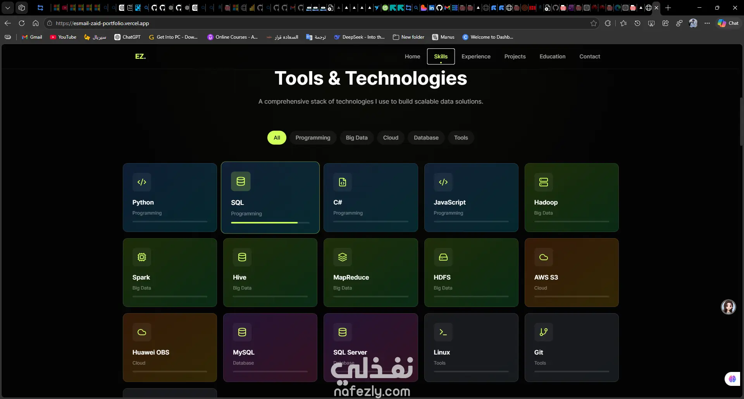Open the browser extensions icon
The height and width of the screenshot is (399, 744).
608,23
